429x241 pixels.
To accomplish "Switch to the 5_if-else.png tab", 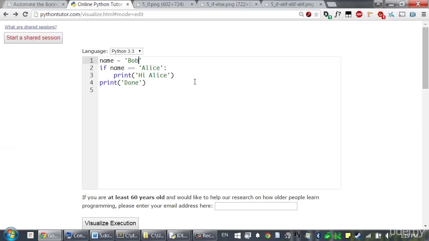I will (229, 4).
